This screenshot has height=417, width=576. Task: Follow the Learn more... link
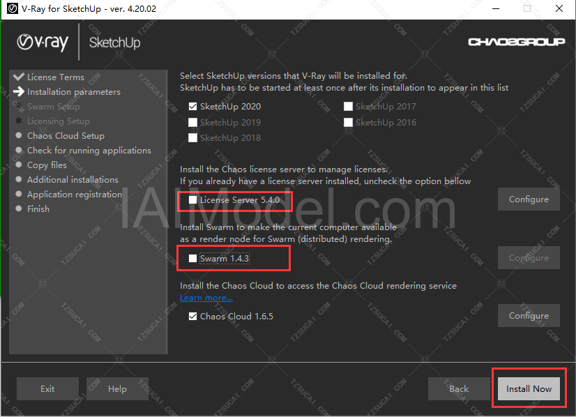coord(206,298)
